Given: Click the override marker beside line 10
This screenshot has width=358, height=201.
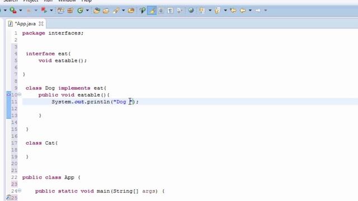Looking at the screenshot, I should point(9,94).
